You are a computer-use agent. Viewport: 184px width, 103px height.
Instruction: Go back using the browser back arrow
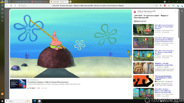pos(7,5)
